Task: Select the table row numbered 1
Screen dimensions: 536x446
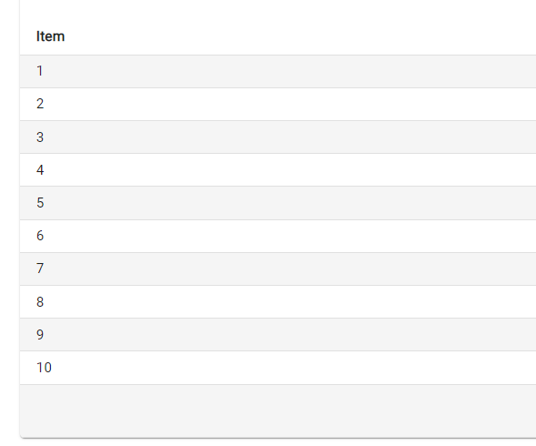Action: [x=278, y=71]
